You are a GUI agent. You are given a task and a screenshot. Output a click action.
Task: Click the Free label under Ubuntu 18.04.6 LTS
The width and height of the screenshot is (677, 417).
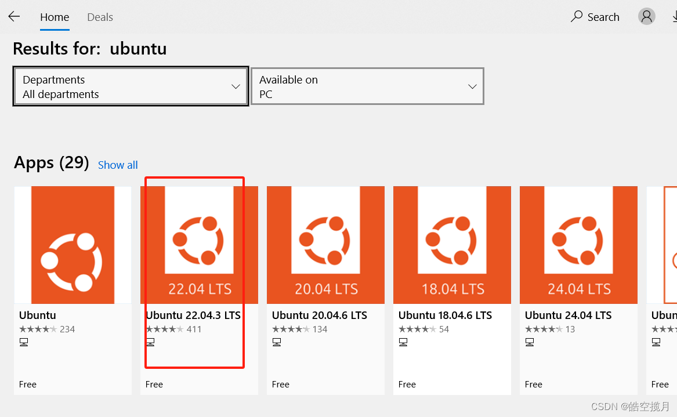click(407, 384)
